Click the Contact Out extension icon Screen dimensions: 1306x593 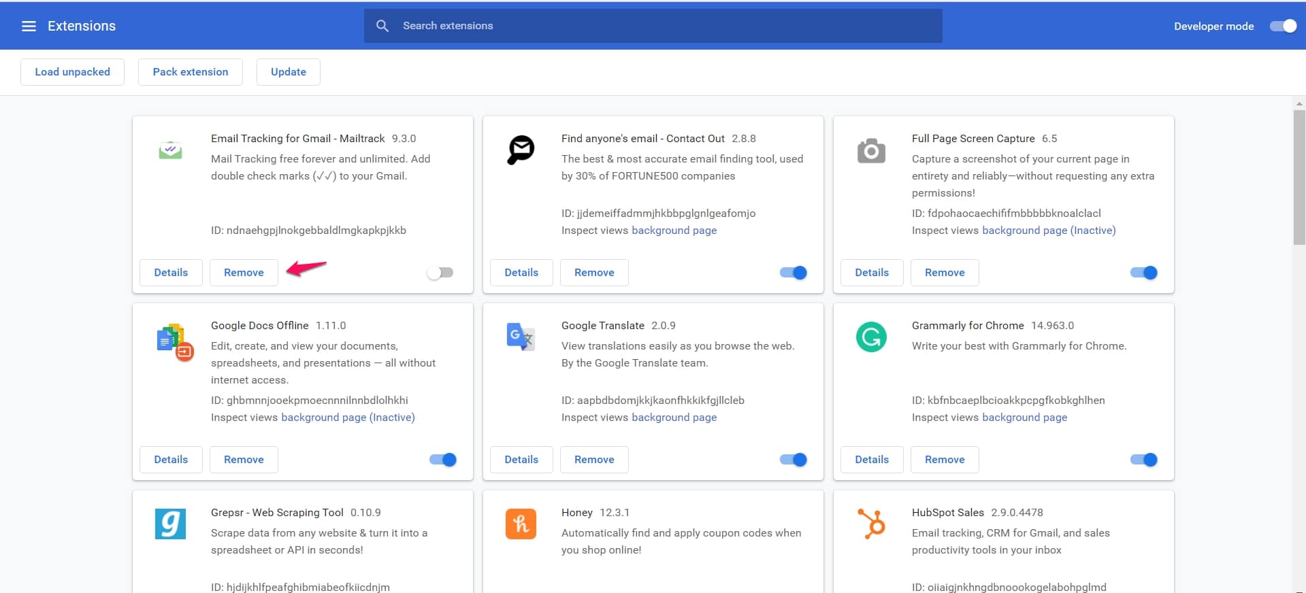521,150
